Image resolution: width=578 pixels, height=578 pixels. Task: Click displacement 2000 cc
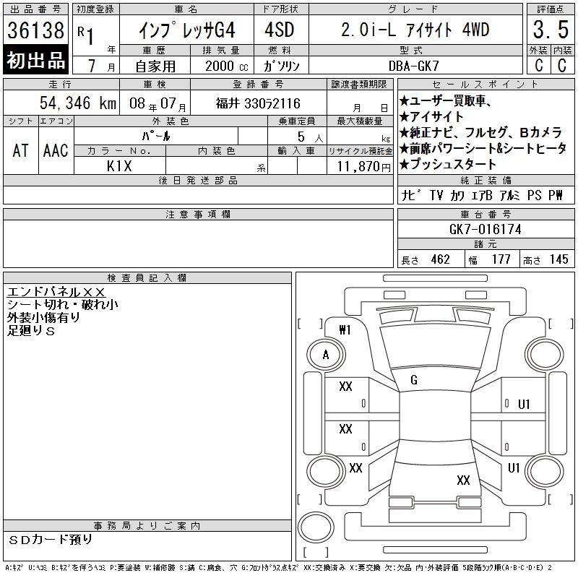click(226, 66)
